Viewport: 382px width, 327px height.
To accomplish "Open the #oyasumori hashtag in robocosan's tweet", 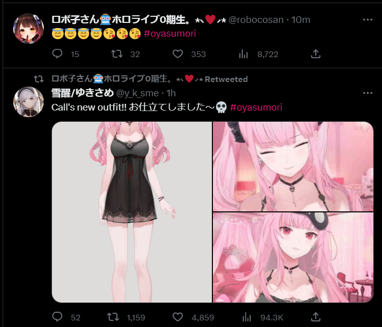I will [x=170, y=34].
